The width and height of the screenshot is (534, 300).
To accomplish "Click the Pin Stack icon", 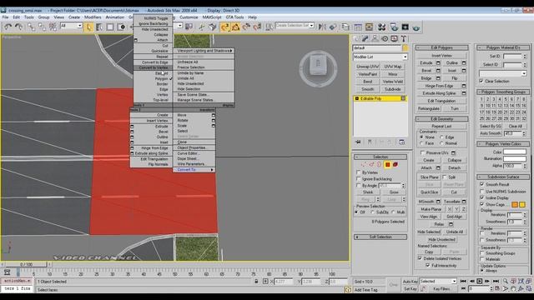I will 358,142.
